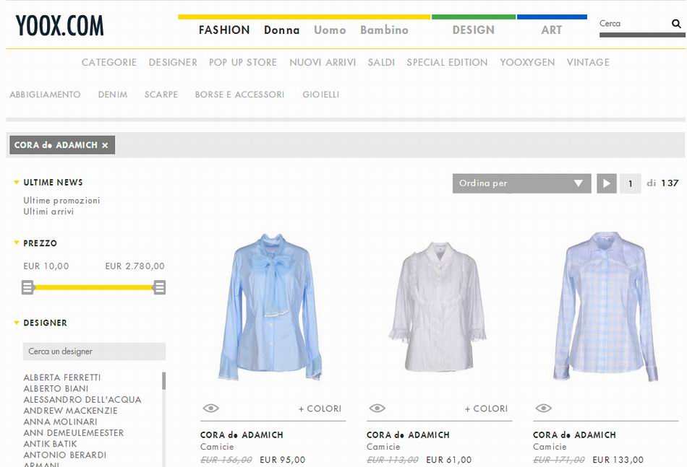The image size is (687, 467).
Task: Select ALBERTA FERRETTI designer
Action: coord(62,377)
